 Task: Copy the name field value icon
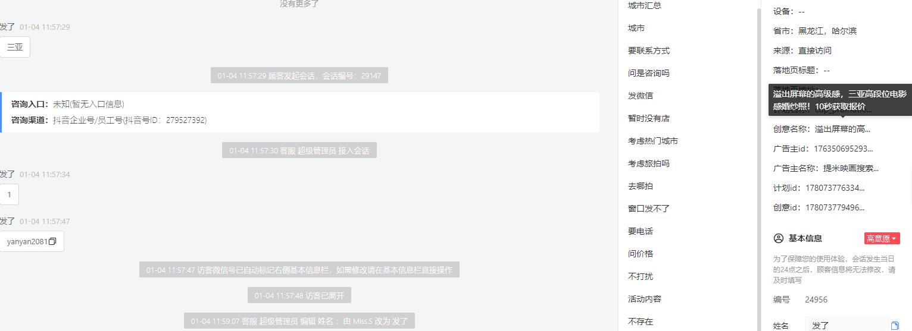point(895,326)
